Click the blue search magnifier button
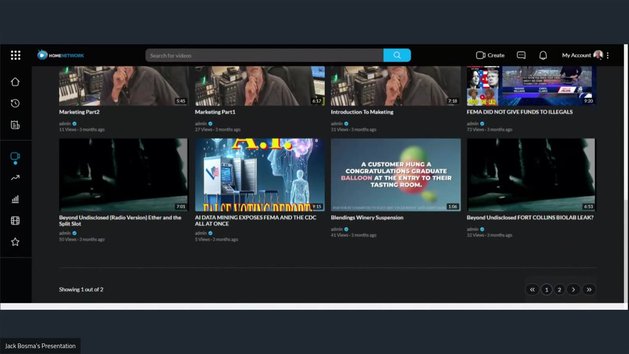 pyautogui.click(x=397, y=55)
